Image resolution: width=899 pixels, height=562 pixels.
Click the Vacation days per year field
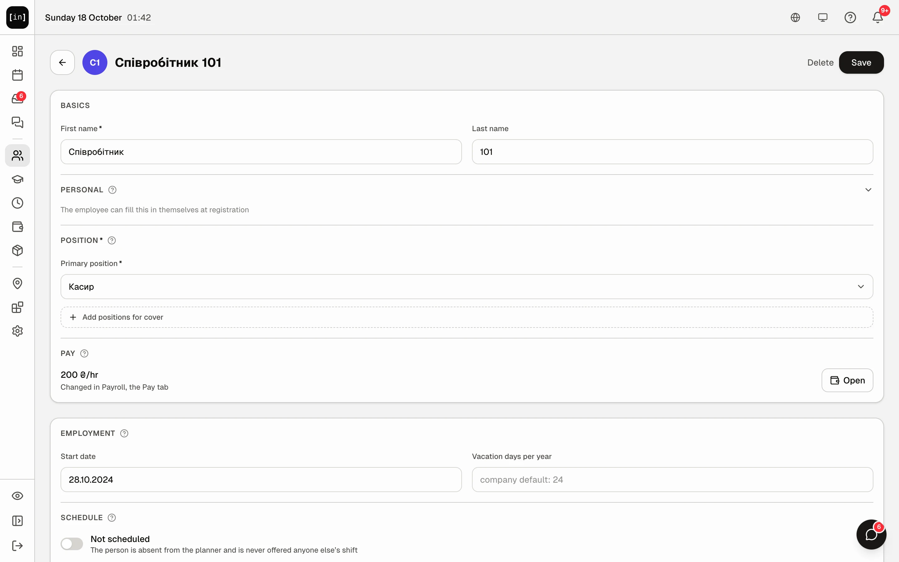pos(672,480)
